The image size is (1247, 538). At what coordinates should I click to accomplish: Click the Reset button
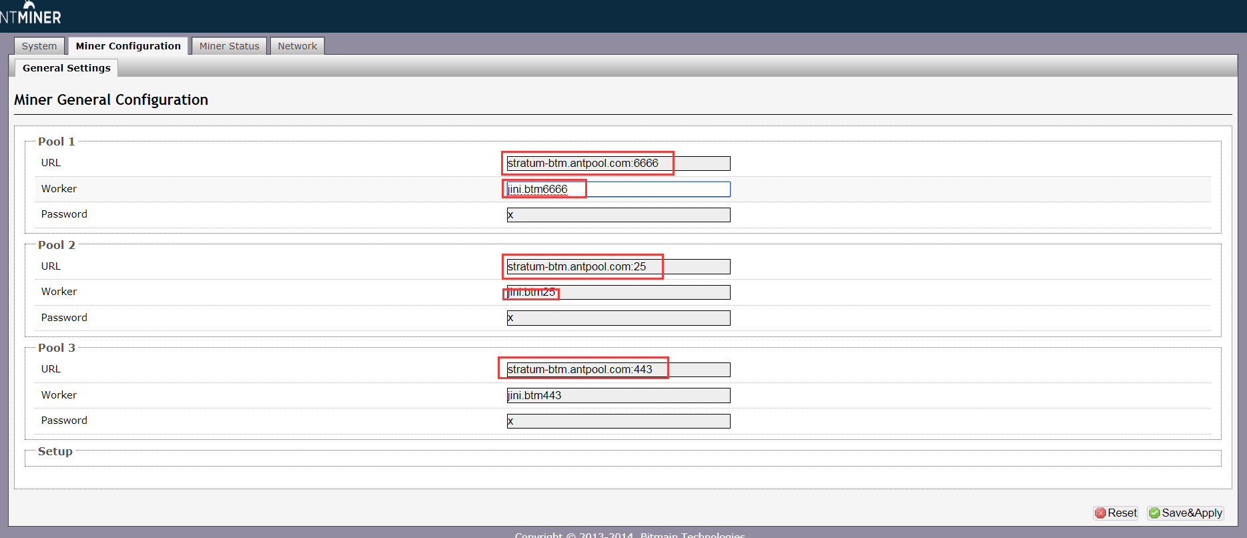click(x=1116, y=513)
